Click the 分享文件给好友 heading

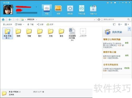coord(111,65)
